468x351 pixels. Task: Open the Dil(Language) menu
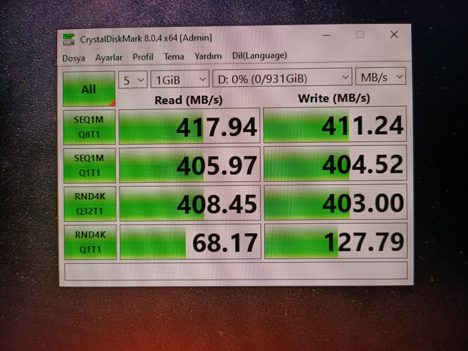click(x=260, y=56)
